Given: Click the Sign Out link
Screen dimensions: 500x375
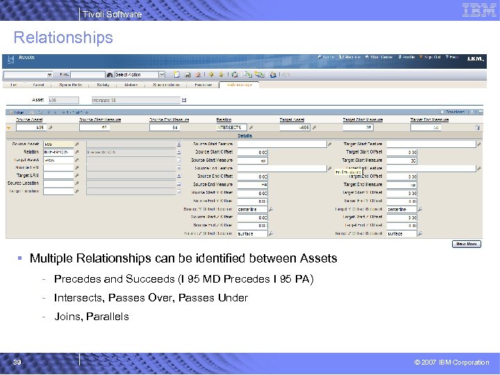Looking at the screenshot, I should click(x=430, y=57).
